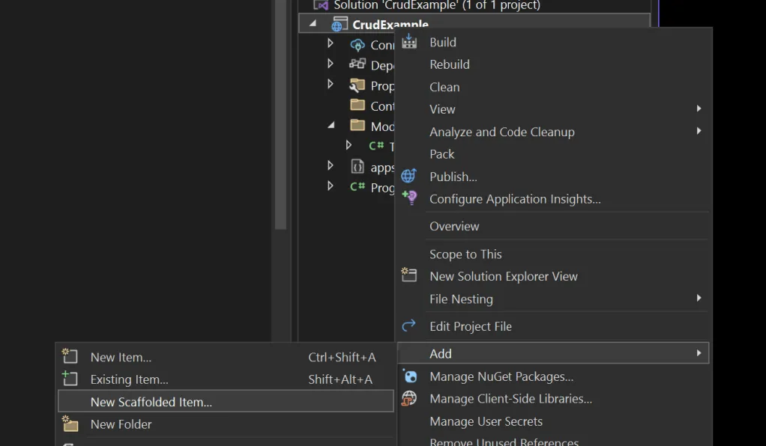Click the Client-Side Libraries globe icon
This screenshot has height=446, width=766.
[x=409, y=398]
